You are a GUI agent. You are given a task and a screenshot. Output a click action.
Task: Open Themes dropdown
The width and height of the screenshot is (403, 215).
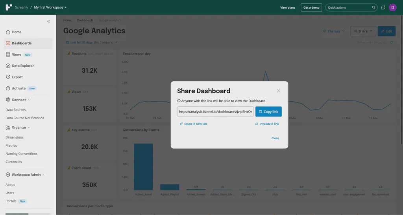pos(334,31)
